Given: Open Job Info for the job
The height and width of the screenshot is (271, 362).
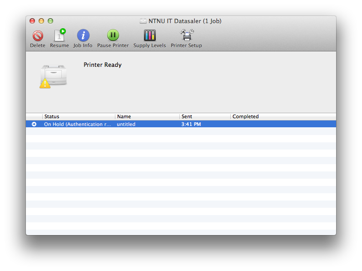Looking at the screenshot, I should (x=83, y=39).
